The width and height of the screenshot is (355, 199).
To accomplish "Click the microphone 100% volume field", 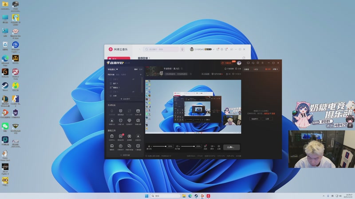I will [x=170, y=146].
